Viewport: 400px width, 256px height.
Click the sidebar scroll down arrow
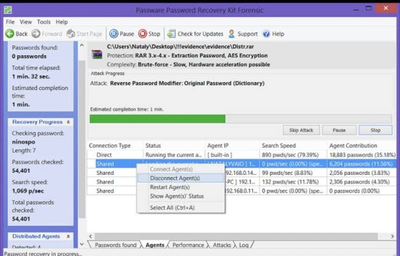[82, 244]
